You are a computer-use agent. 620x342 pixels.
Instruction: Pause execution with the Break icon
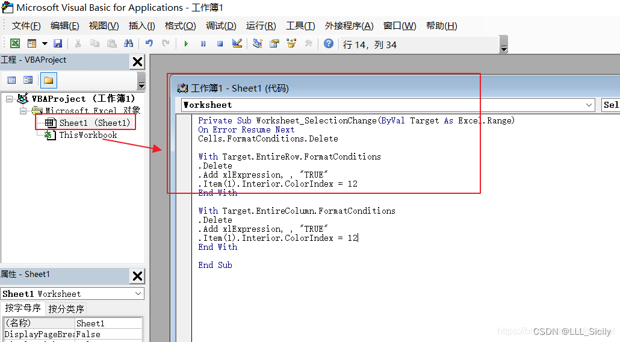(x=203, y=43)
